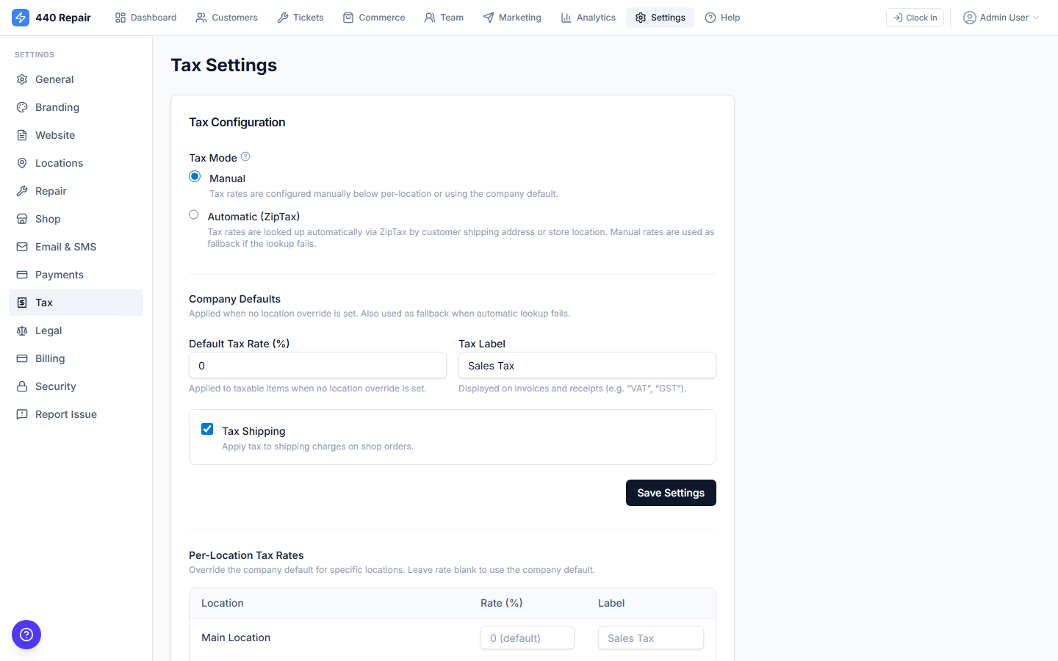This screenshot has width=1058, height=661.
Task: Select the Security lock icon
Action: click(x=22, y=386)
